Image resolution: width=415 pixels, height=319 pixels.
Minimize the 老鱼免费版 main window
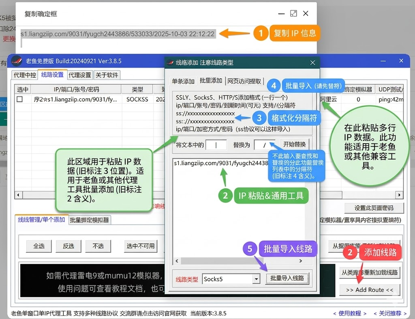(383, 61)
